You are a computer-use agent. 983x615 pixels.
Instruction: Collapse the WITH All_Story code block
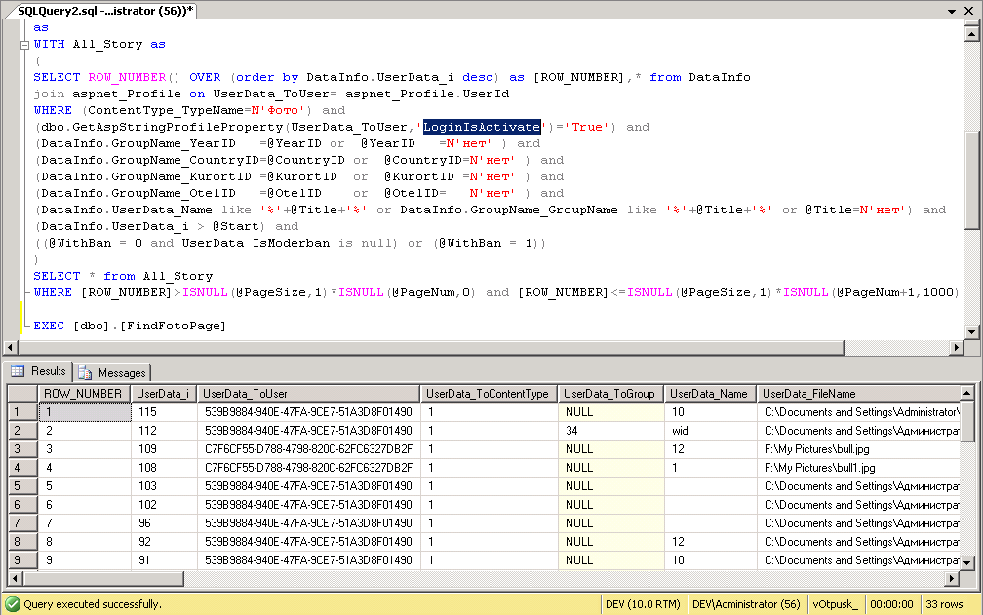click(25, 45)
